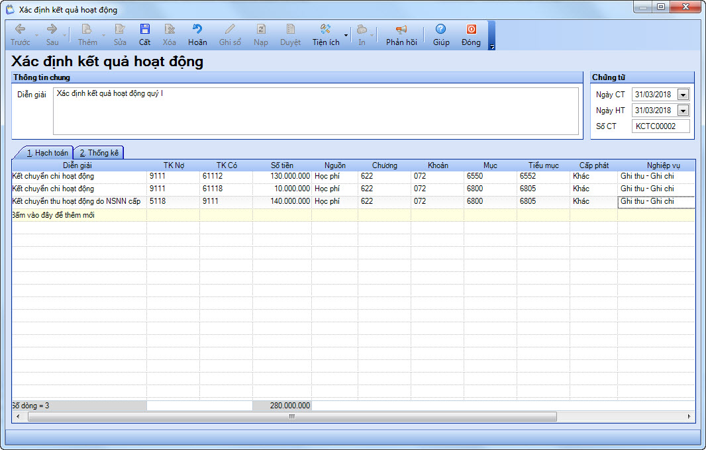Click the Bấm vào đây để thêm mới row
The image size is (706, 450).
click(353, 215)
